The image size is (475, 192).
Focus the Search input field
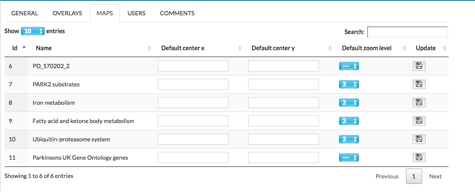coord(407,32)
